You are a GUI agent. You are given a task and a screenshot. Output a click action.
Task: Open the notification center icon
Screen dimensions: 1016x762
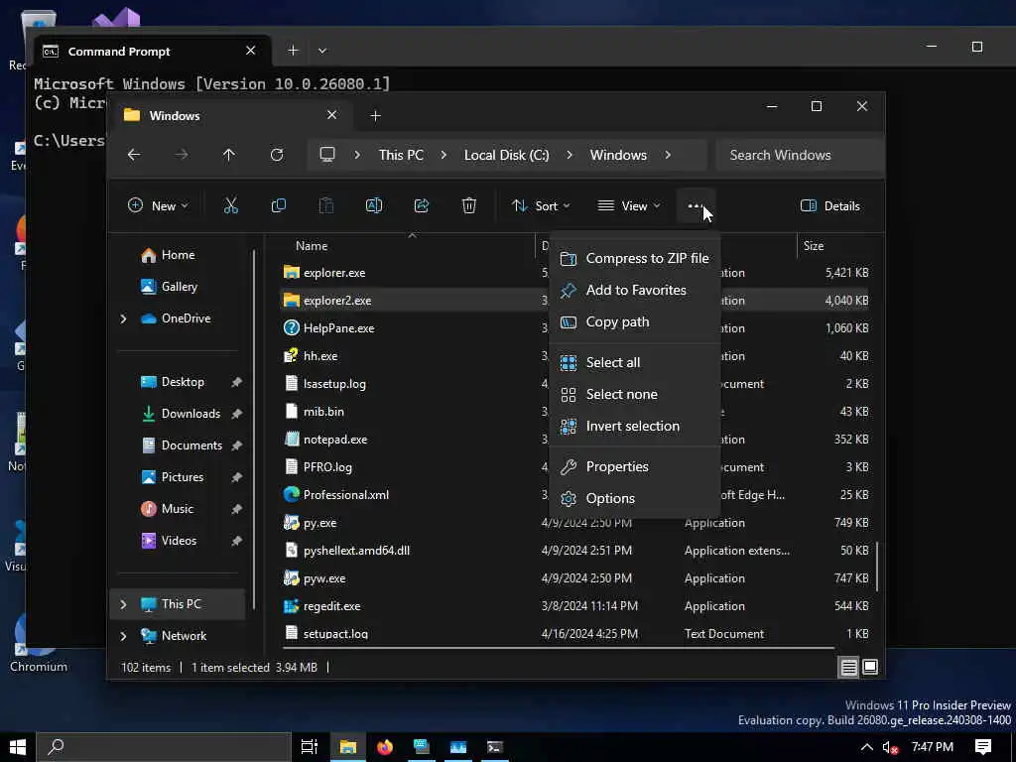click(983, 747)
